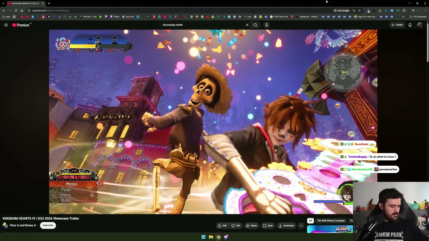The width and height of the screenshot is (429, 241).
Task: Open the tab groups grid bookmark icon
Action: coord(14,17)
